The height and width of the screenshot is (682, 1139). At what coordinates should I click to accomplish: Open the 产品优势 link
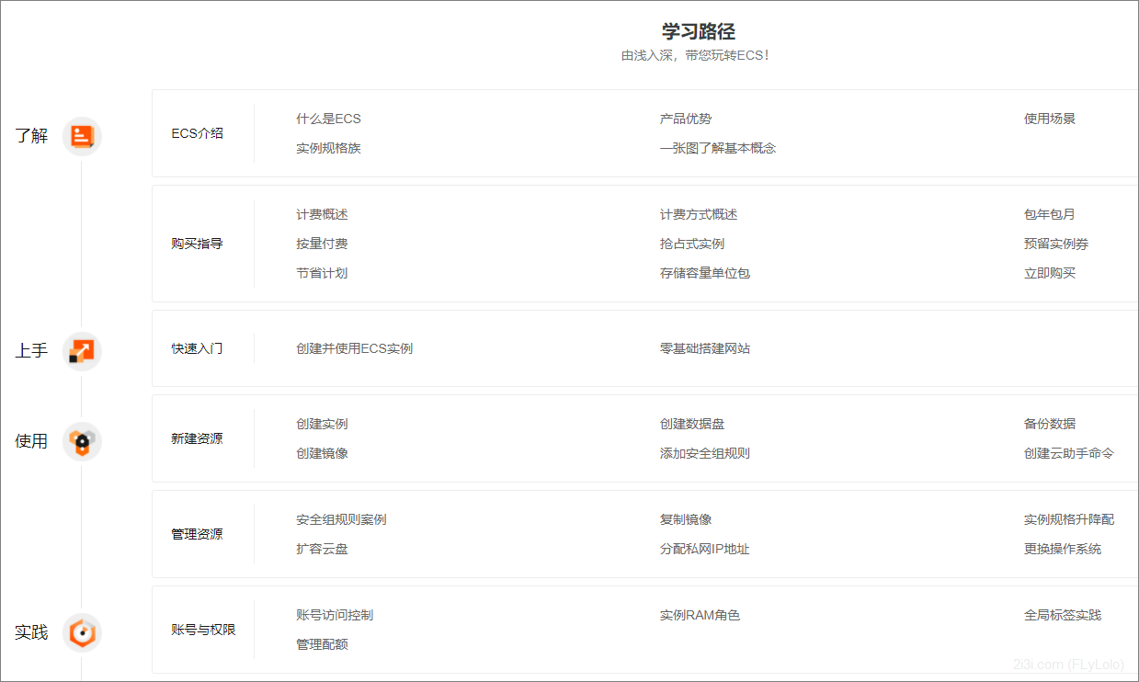point(686,119)
